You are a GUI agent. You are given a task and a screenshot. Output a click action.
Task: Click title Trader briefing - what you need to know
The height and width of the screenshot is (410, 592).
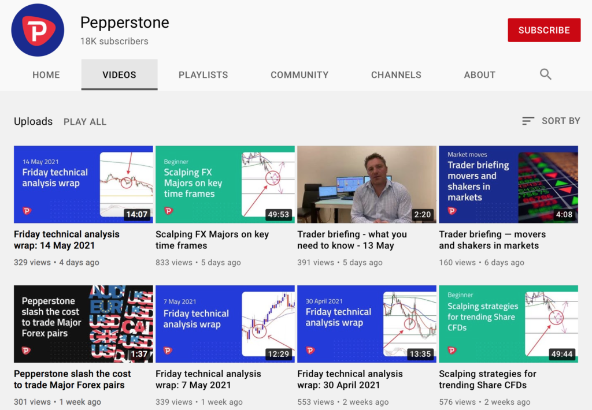coord(352,240)
